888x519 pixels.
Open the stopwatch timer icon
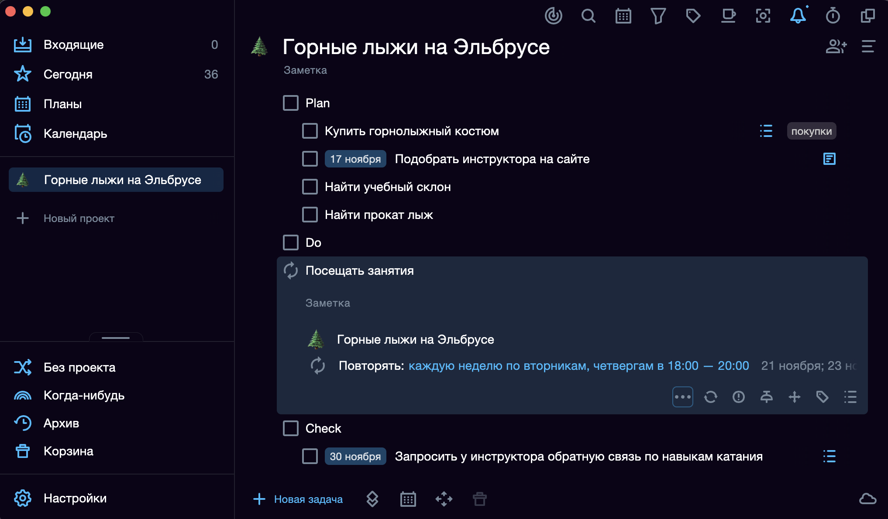(x=833, y=16)
